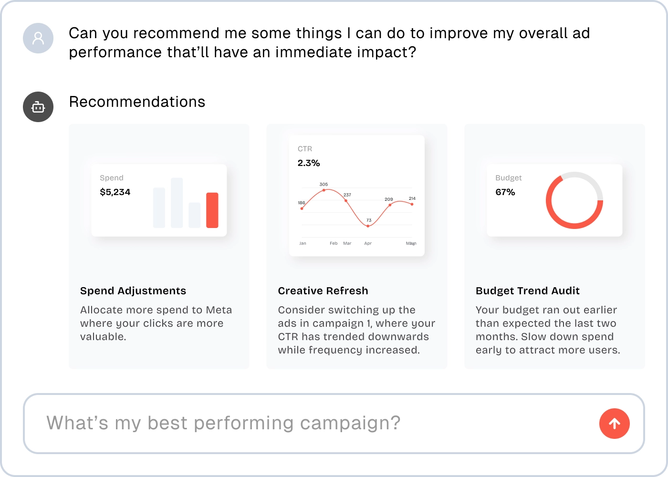This screenshot has width=668, height=477.
Task: Select the 73 low point on CTR chart
Action: pyautogui.click(x=368, y=226)
